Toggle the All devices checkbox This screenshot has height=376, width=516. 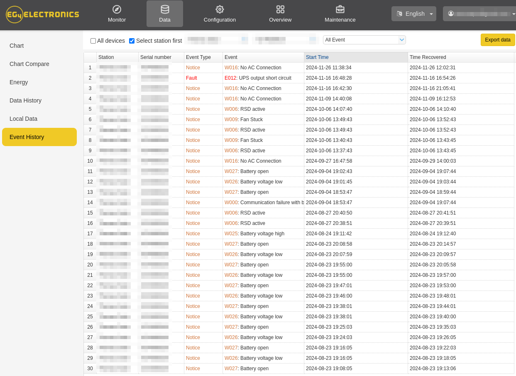point(93,41)
